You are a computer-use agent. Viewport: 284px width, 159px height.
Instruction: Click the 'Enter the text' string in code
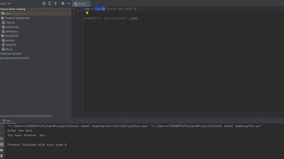(x=120, y=9)
